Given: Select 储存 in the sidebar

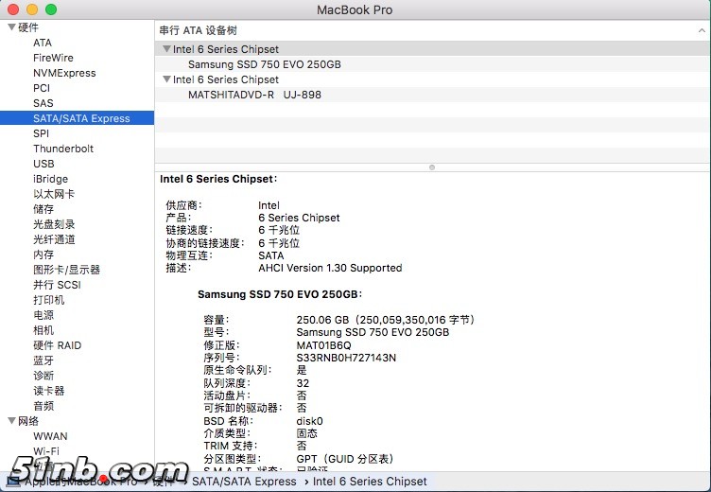Looking at the screenshot, I should click(x=43, y=209).
